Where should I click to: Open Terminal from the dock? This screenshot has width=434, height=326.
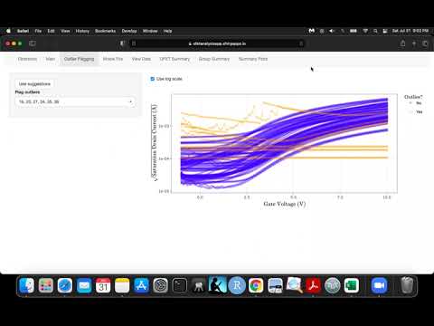(x=180, y=285)
